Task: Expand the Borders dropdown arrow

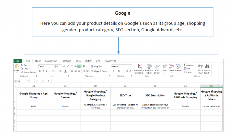Action: pos(56,71)
